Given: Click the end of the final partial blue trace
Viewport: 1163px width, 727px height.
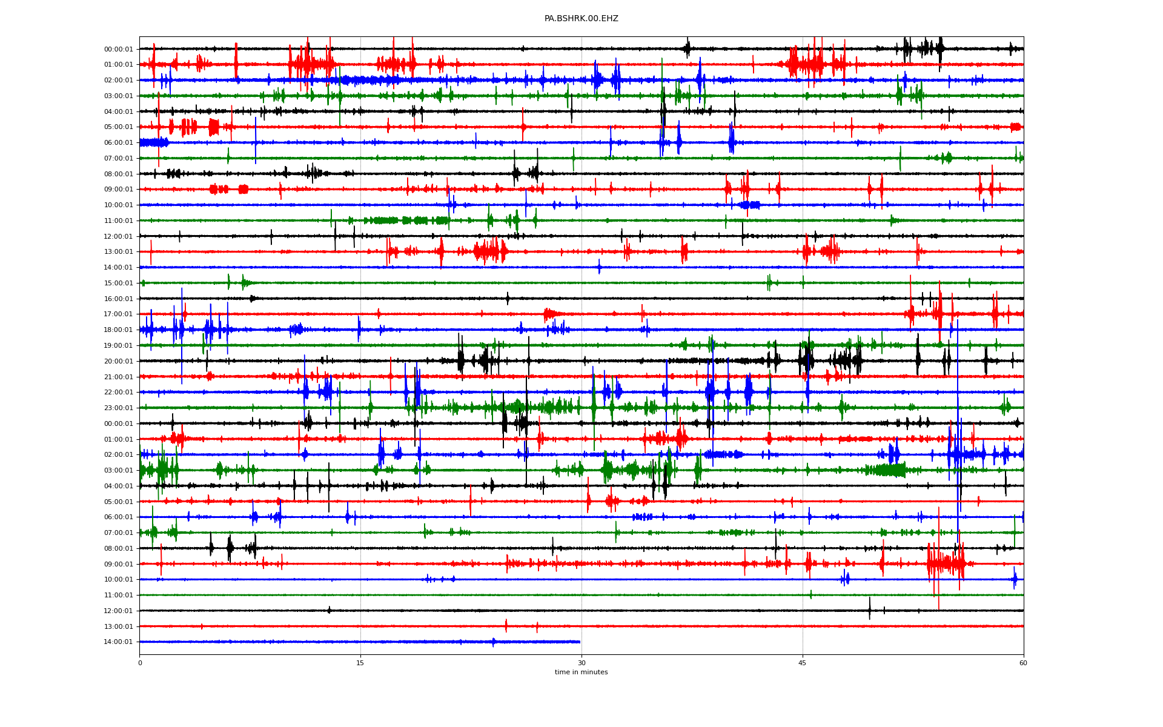Looking at the screenshot, I should (579, 642).
